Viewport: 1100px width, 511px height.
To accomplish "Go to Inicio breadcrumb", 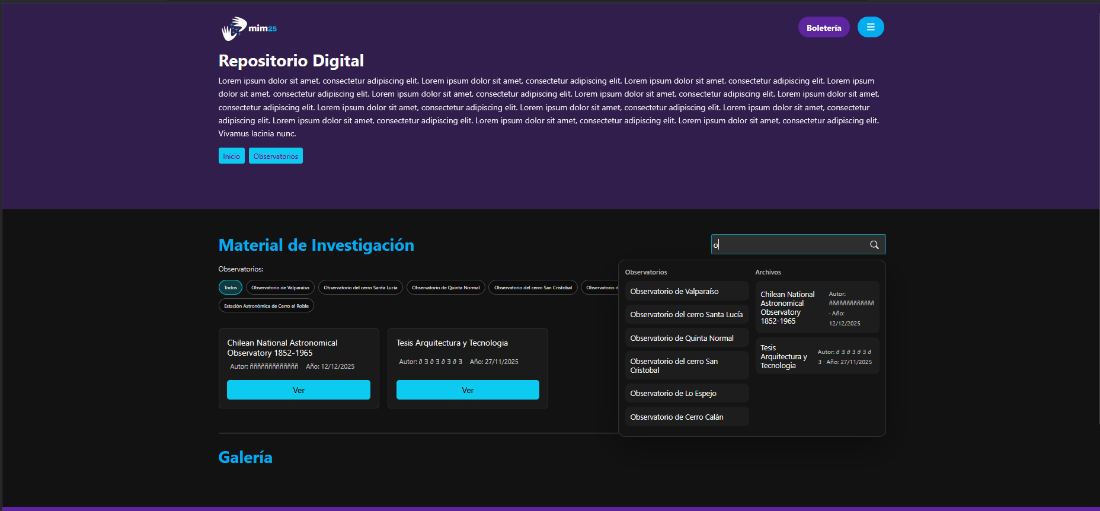I will pos(231,156).
